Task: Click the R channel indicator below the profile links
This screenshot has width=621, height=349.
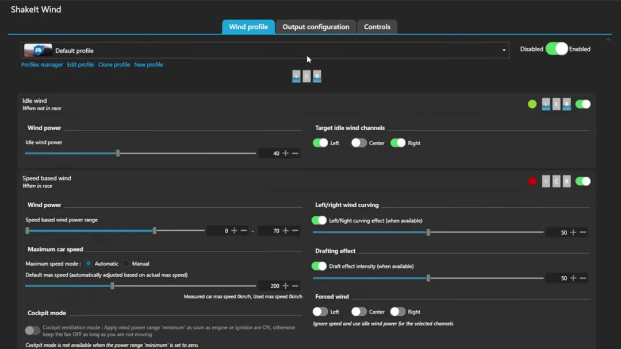Action: tap(317, 76)
